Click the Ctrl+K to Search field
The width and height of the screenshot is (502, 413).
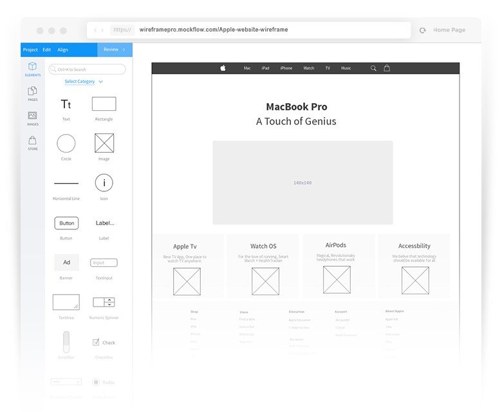coord(87,69)
